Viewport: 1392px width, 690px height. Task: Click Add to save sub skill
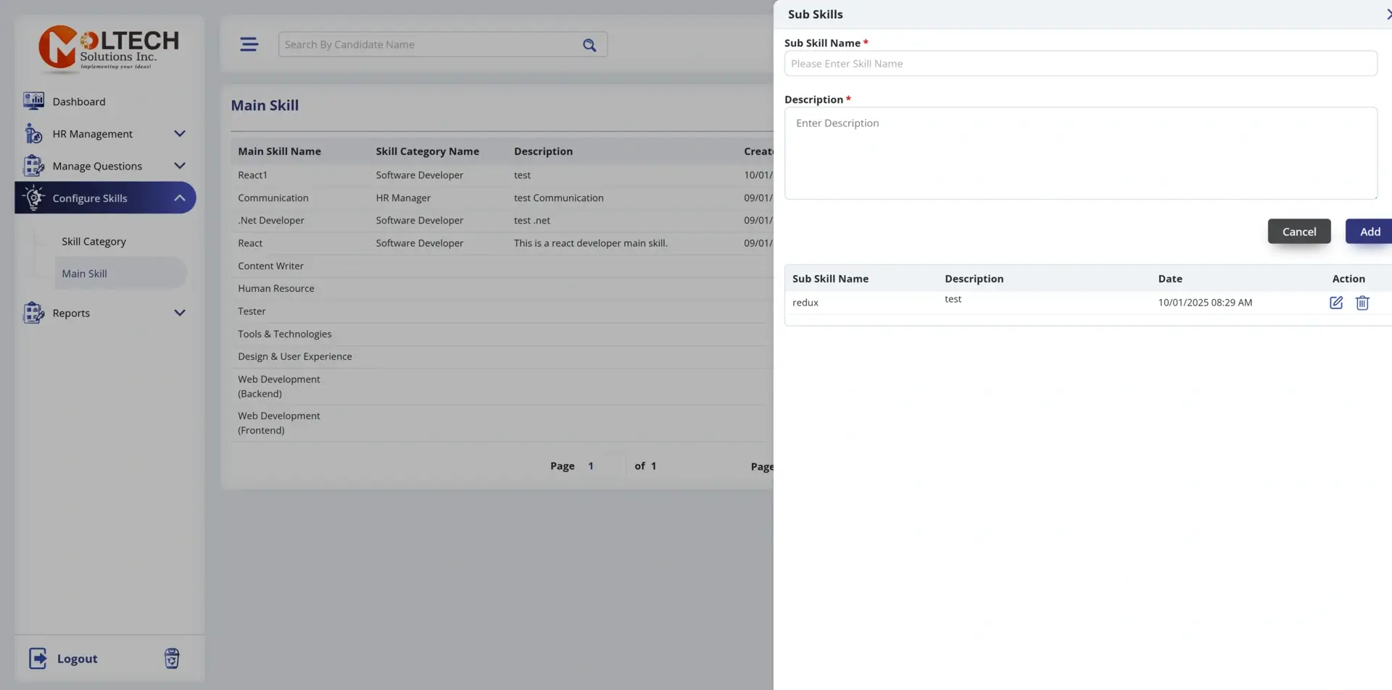[x=1368, y=232]
